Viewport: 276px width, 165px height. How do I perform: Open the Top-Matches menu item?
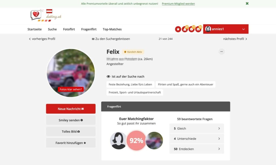(x=112, y=29)
